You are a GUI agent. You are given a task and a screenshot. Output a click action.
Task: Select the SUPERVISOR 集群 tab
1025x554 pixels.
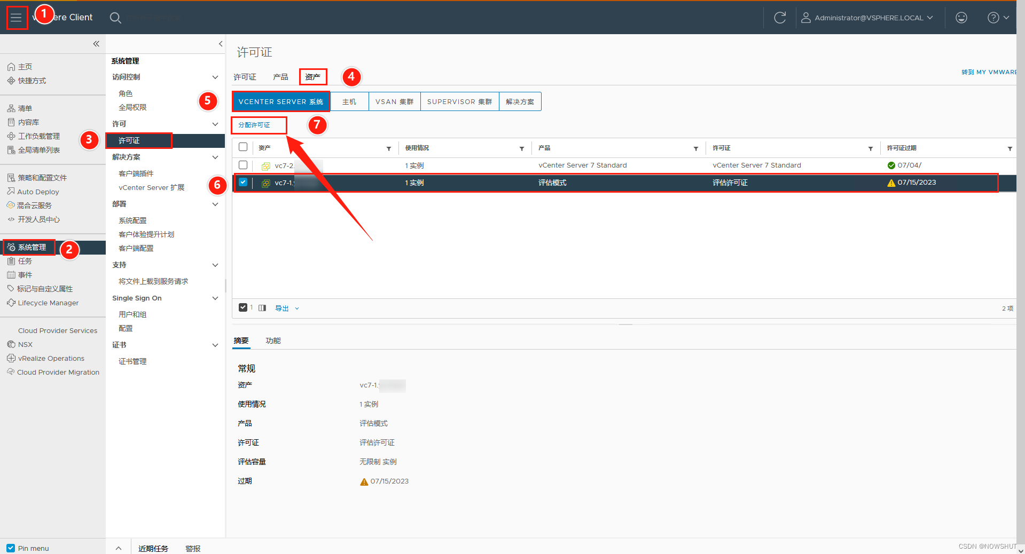[460, 101]
